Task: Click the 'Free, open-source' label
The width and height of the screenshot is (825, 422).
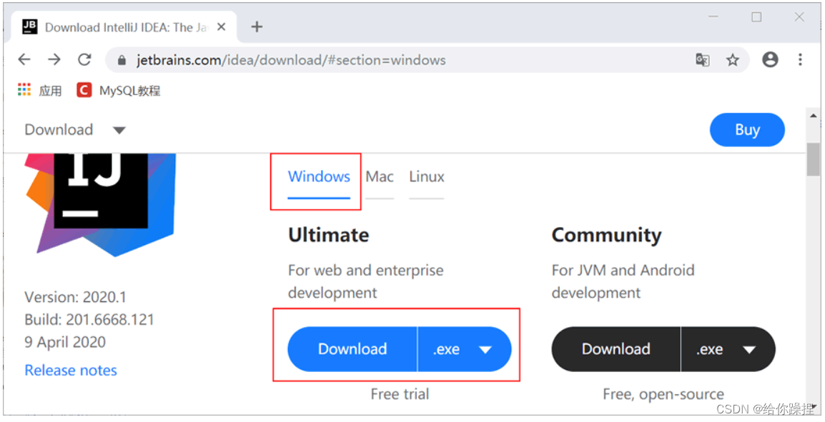Action: tap(663, 394)
